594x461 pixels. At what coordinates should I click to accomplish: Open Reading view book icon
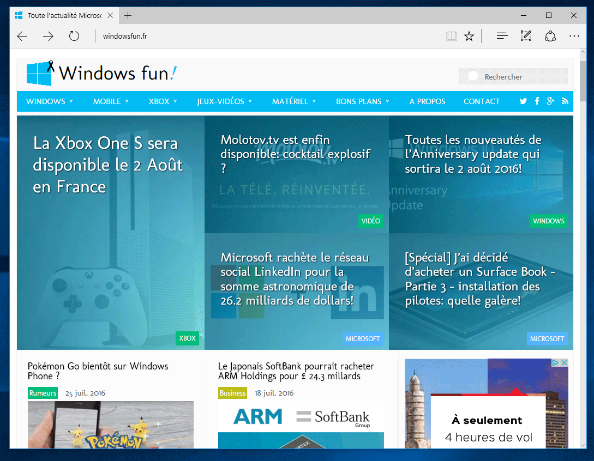[x=451, y=37]
